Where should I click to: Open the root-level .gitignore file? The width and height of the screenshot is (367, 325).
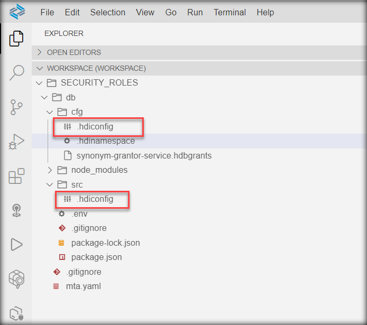tap(84, 272)
